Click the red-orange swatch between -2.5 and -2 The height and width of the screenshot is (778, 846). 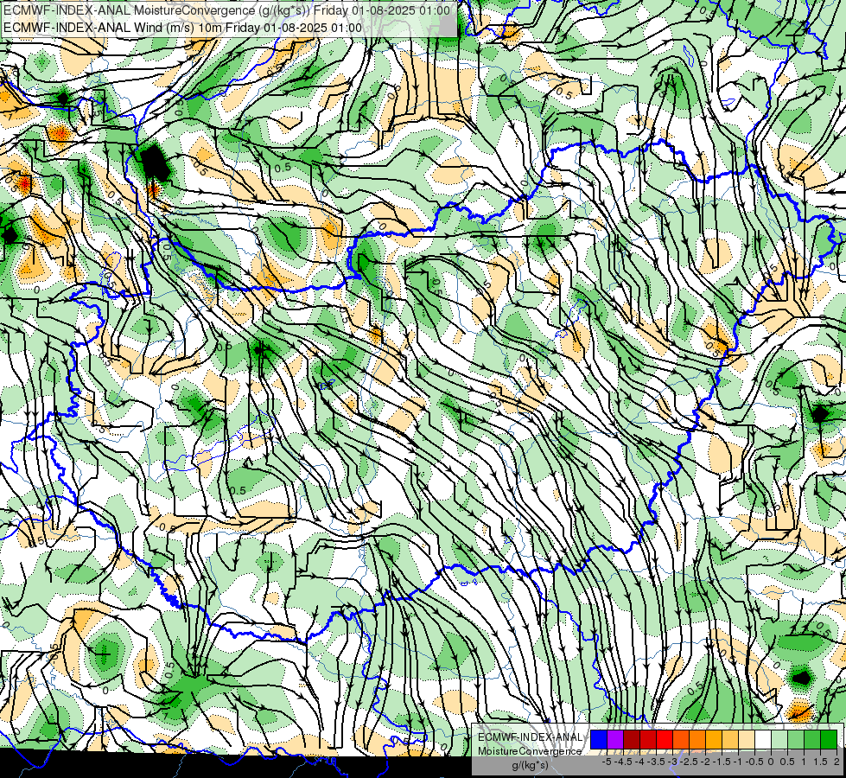pos(681,740)
